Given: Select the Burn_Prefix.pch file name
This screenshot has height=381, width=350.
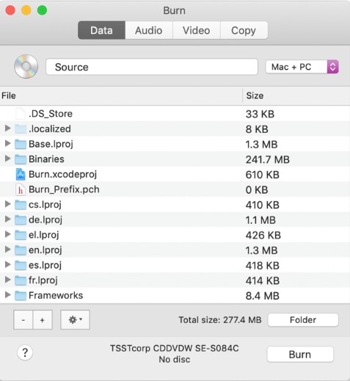Looking at the screenshot, I should pos(64,189).
